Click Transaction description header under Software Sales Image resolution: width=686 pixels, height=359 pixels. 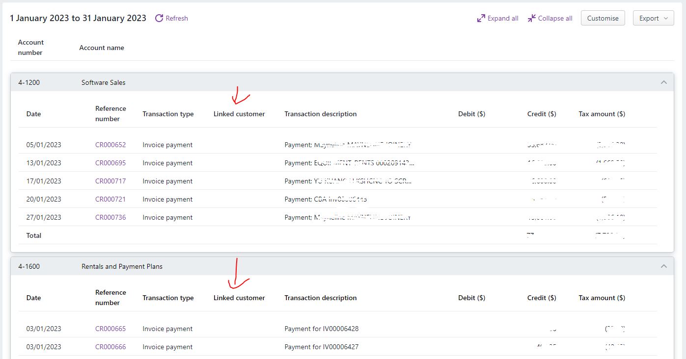pos(321,114)
